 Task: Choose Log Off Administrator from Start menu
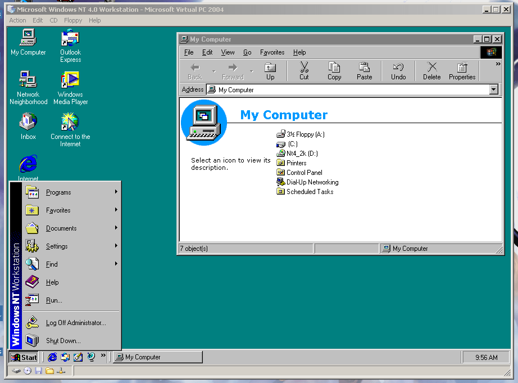(x=72, y=322)
